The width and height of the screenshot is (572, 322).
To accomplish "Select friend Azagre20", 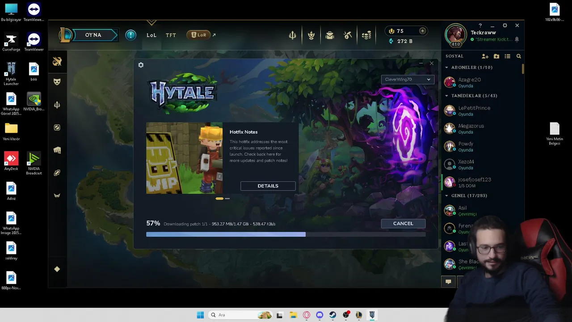I will coord(482,82).
